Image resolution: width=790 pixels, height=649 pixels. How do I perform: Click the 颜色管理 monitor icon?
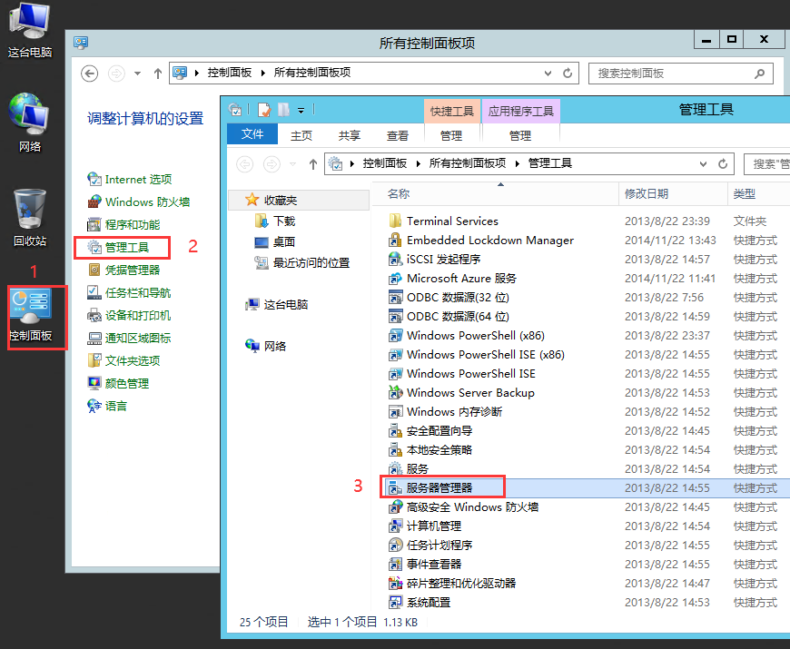click(94, 383)
